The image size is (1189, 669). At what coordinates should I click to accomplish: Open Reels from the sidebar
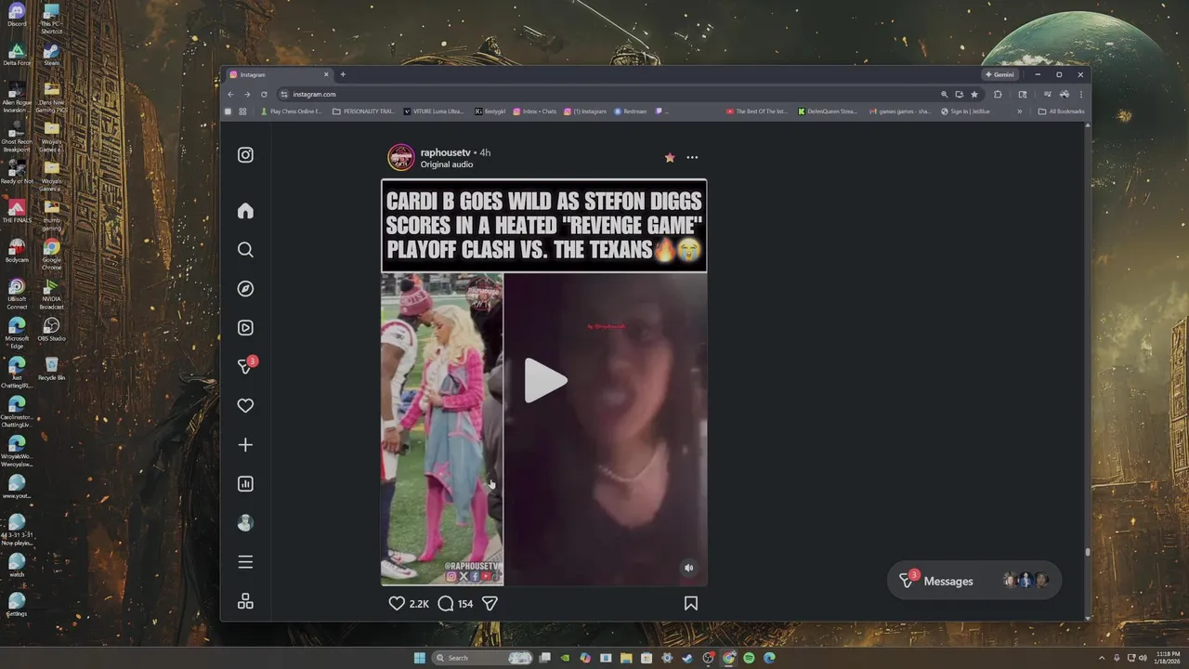(245, 328)
